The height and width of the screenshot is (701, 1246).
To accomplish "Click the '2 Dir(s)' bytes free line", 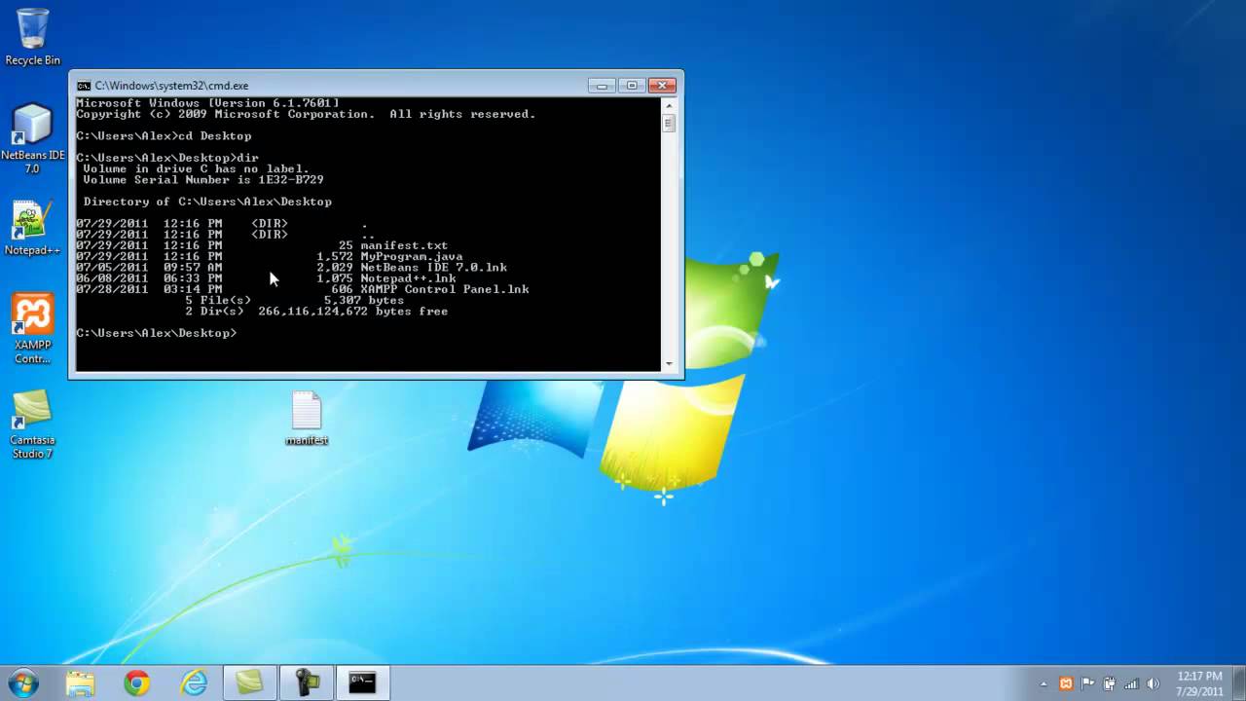I will (316, 311).
